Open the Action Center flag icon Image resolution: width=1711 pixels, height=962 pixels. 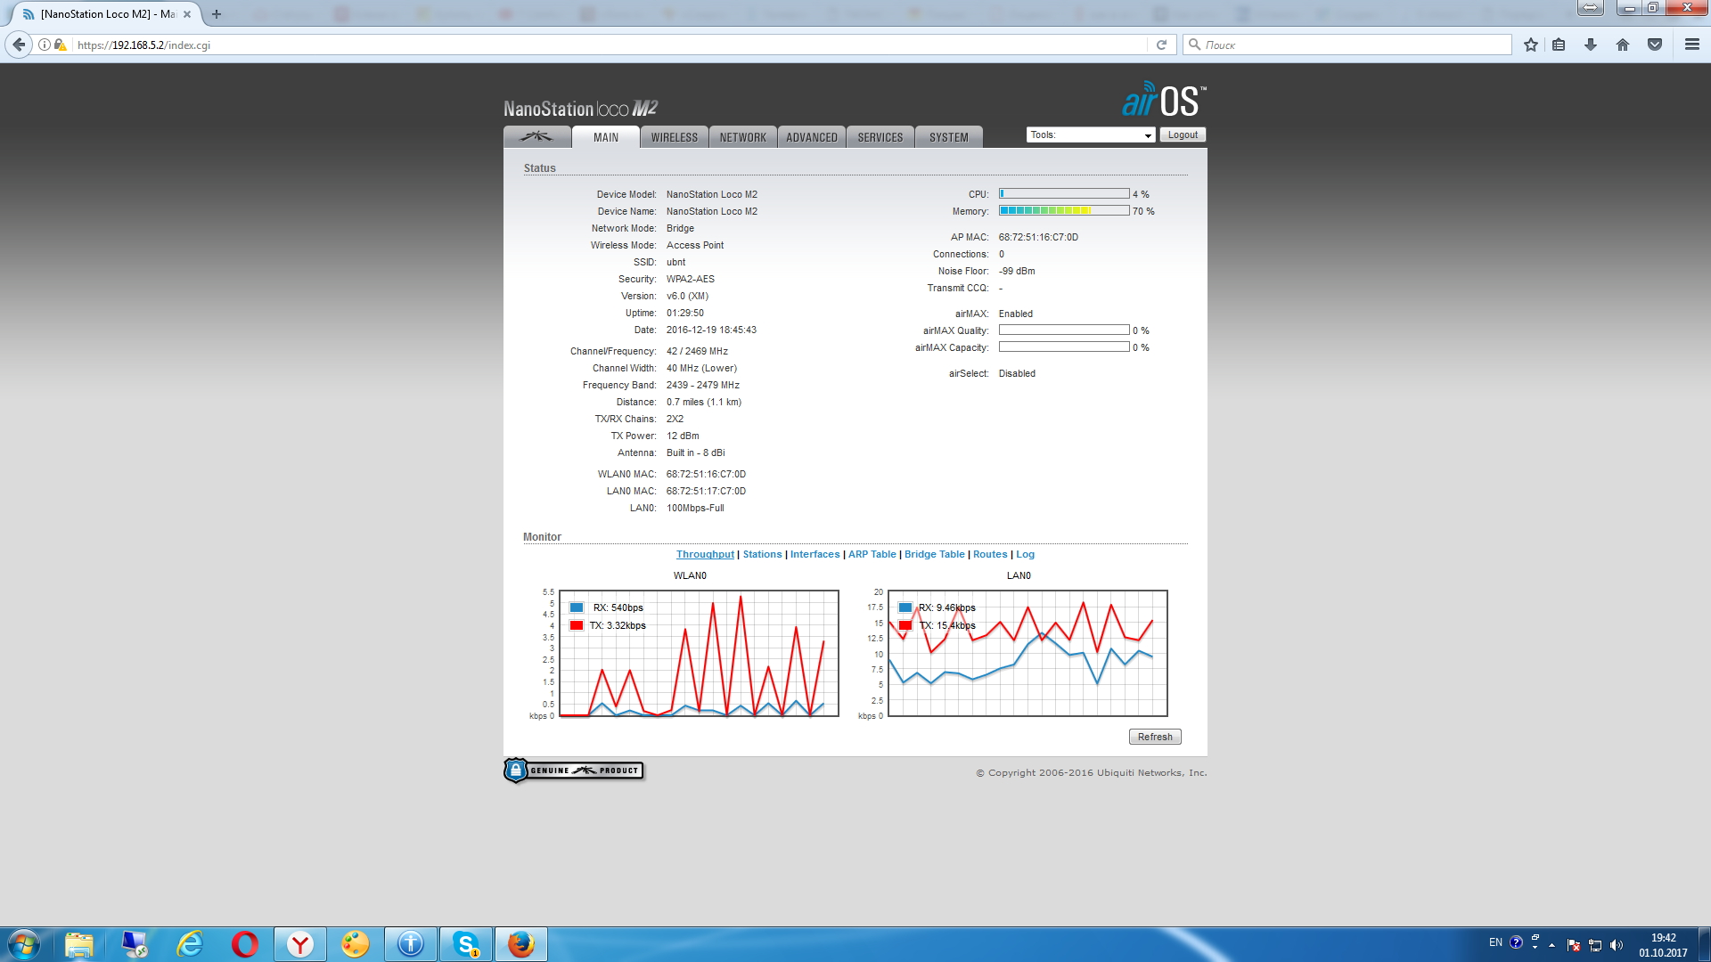[1574, 945]
